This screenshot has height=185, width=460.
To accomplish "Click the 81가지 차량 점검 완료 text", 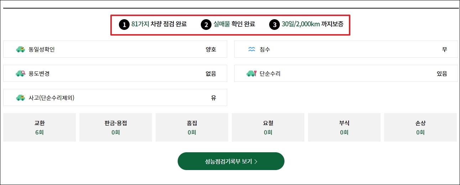I will (159, 25).
